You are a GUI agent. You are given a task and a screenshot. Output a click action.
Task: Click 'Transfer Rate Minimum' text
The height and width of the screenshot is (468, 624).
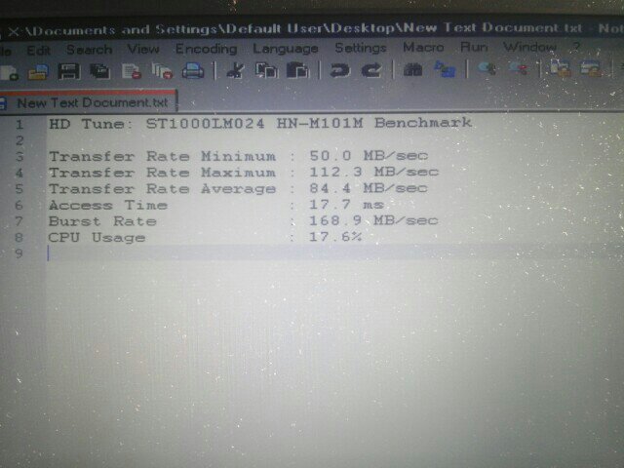[x=163, y=156]
